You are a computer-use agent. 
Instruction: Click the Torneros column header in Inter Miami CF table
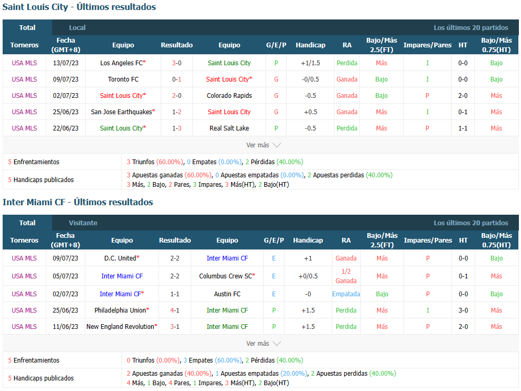(24, 240)
